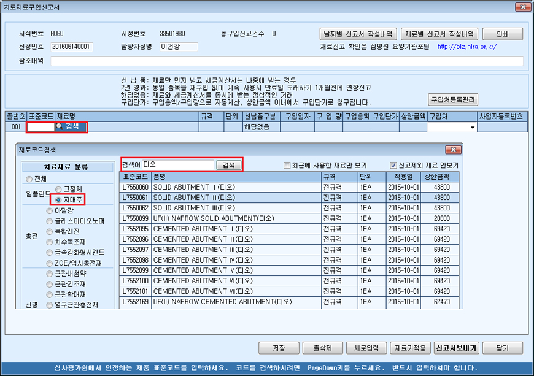The image size is (534, 376).
Task: Select the 고정체 radio option
Action: 59,190
